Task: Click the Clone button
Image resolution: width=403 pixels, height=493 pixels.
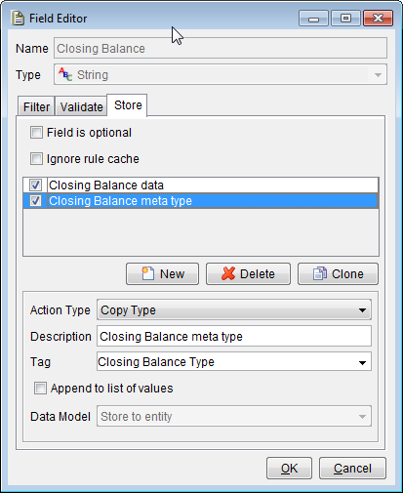Action: click(338, 274)
